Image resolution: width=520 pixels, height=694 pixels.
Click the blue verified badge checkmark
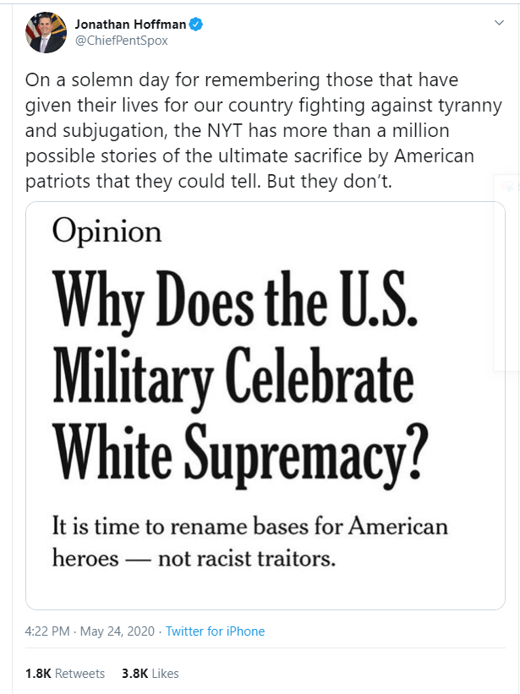pos(196,25)
